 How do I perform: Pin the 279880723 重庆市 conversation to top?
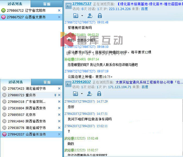coord(55,95)
